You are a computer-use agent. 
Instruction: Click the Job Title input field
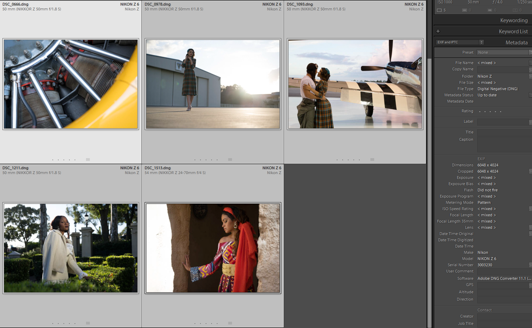[504, 324]
